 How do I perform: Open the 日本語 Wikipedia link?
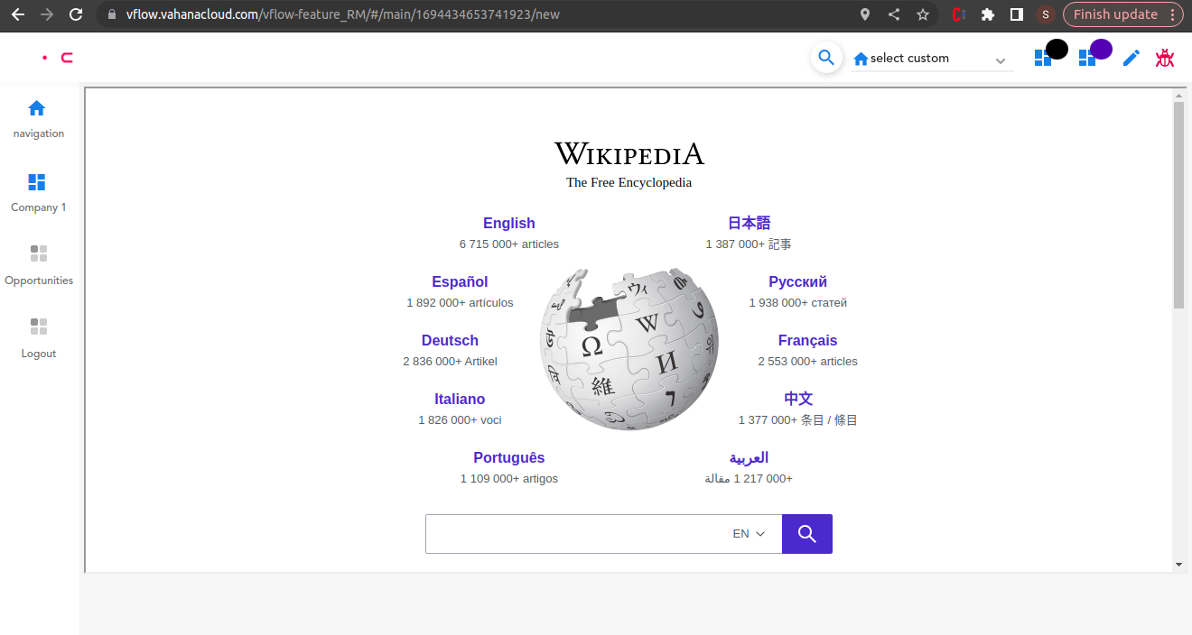coord(750,224)
